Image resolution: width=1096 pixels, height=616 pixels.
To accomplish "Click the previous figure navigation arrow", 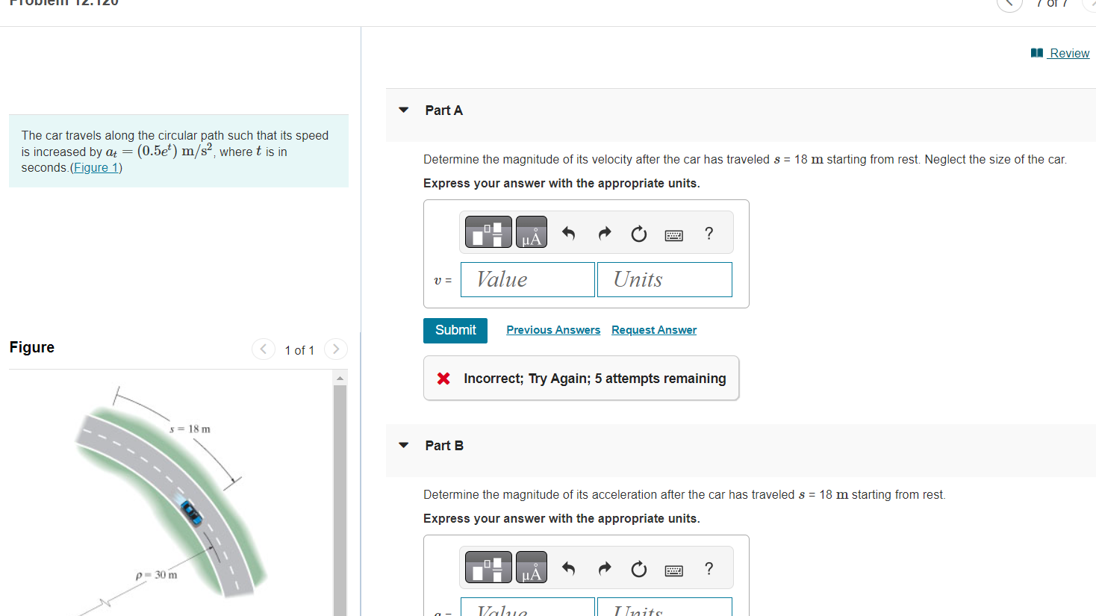I will pyautogui.click(x=263, y=349).
